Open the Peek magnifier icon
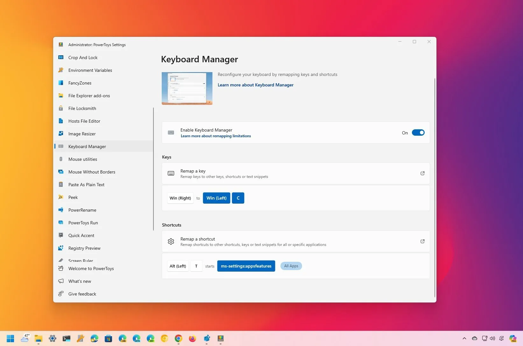Screen dimensions: 523x346 pos(61,197)
